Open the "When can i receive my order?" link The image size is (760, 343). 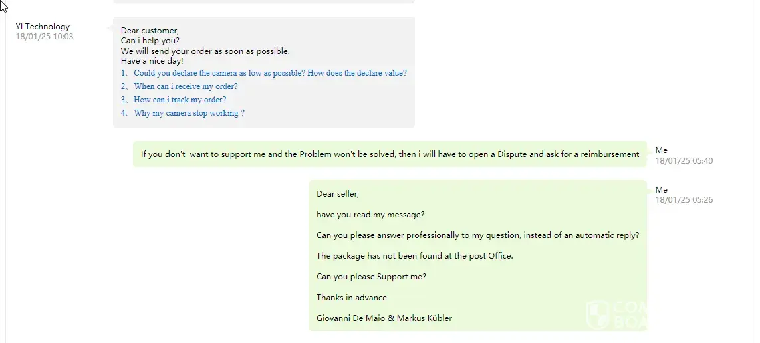tap(186, 87)
